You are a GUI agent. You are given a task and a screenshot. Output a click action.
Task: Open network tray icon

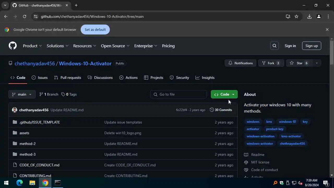click(294, 183)
